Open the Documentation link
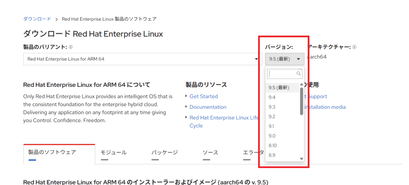 tap(208, 107)
